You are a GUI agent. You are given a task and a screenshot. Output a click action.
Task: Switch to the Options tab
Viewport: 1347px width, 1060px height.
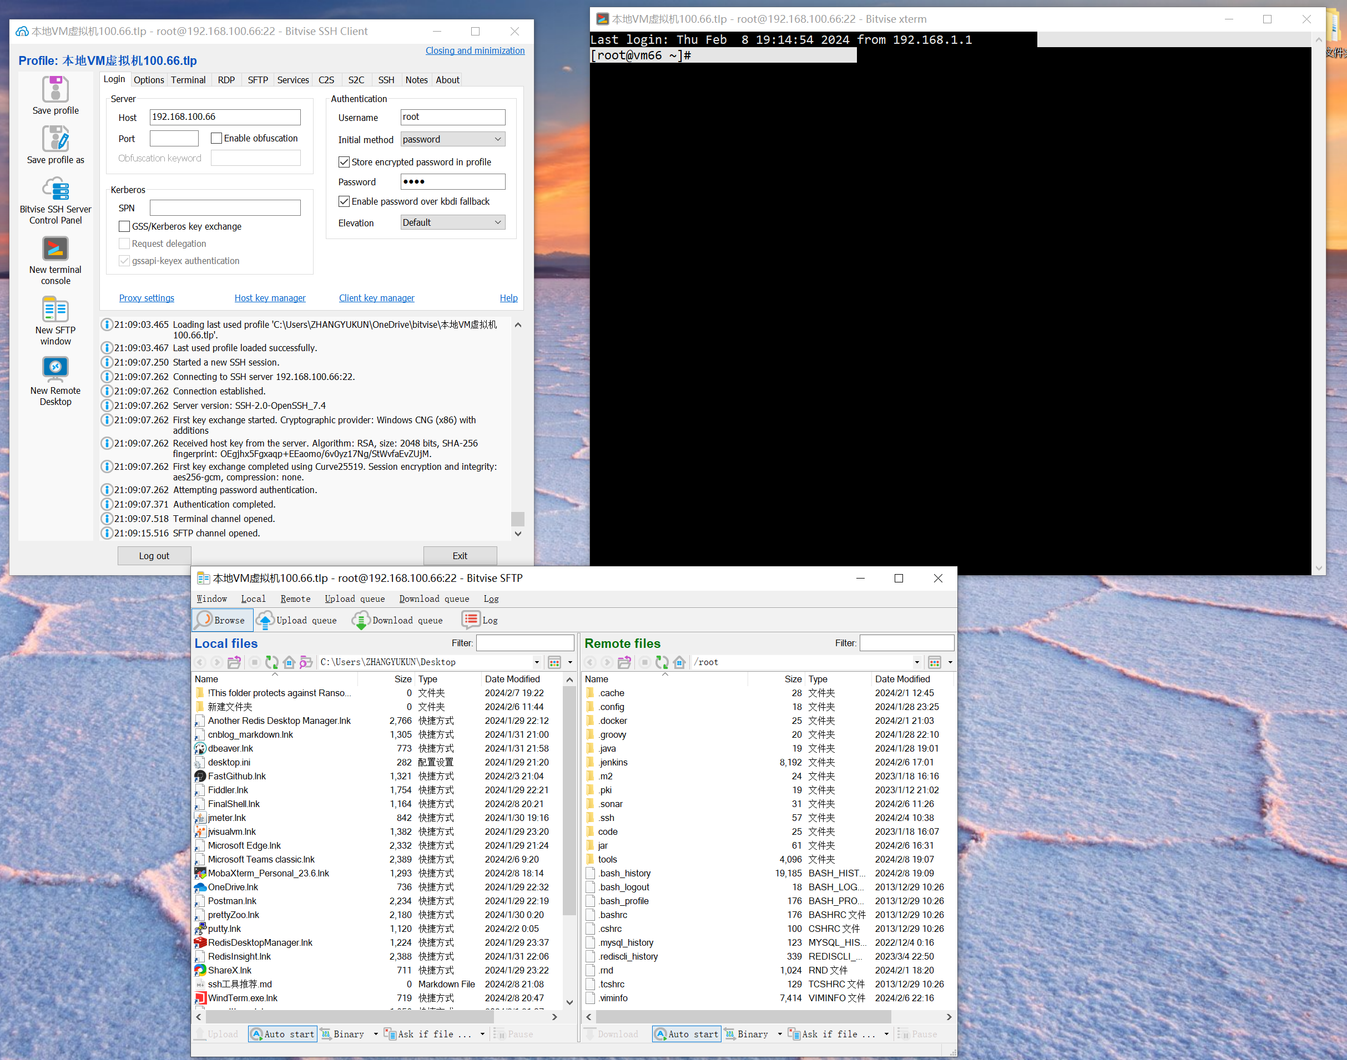pyautogui.click(x=149, y=80)
